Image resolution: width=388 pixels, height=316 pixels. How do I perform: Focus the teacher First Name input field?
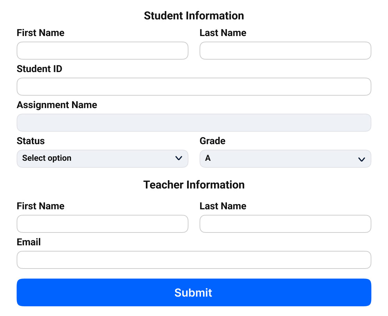103,224
